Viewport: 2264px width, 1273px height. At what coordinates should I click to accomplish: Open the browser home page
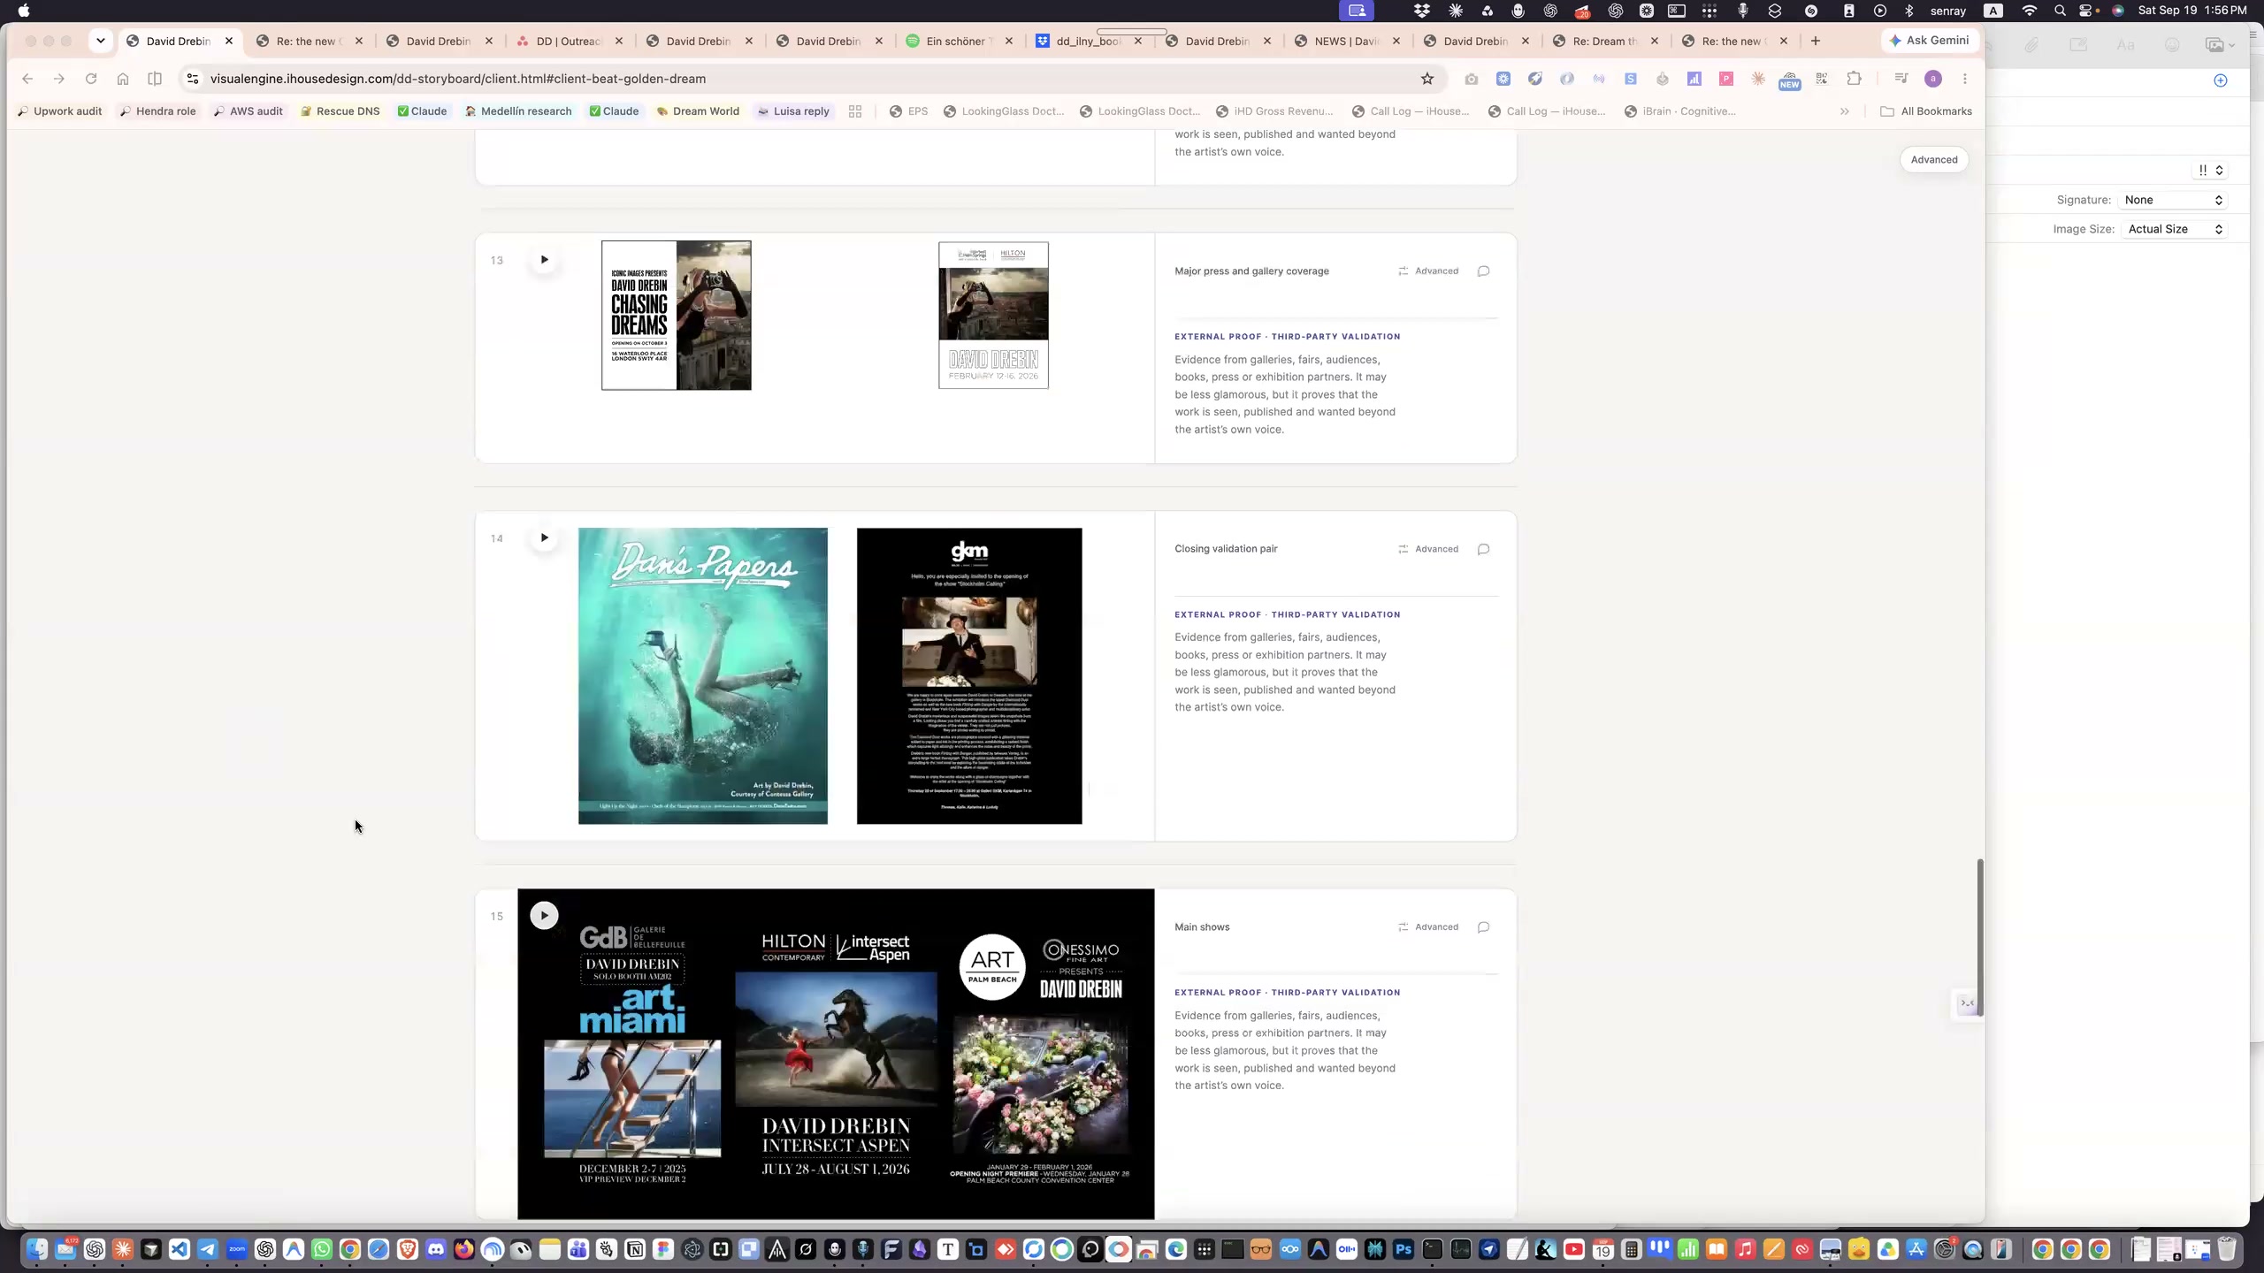(123, 79)
